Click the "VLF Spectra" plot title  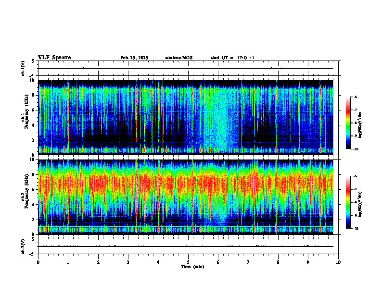pos(54,58)
